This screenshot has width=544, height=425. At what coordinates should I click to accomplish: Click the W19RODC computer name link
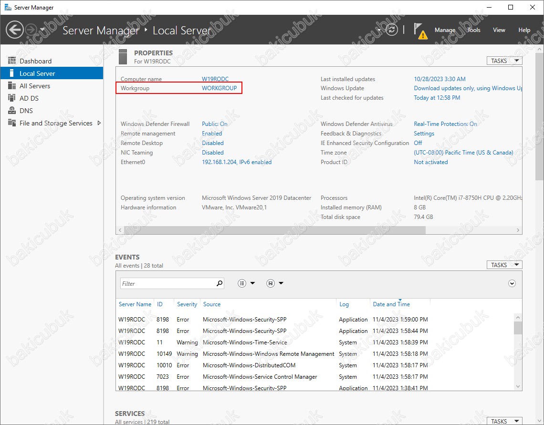click(215, 79)
